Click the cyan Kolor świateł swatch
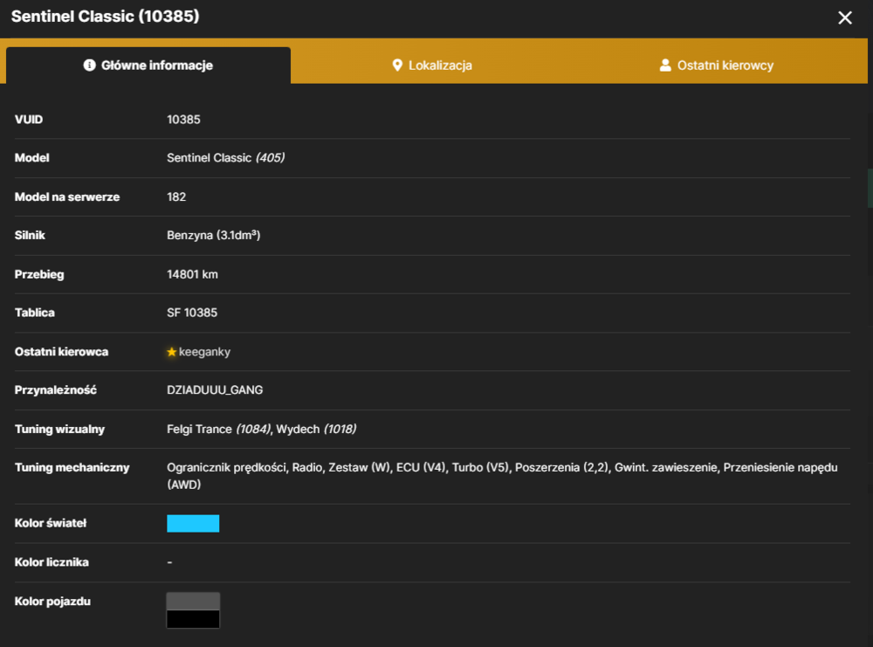Image resolution: width=873 pixels, height=647 pixels. click(193, 523)
